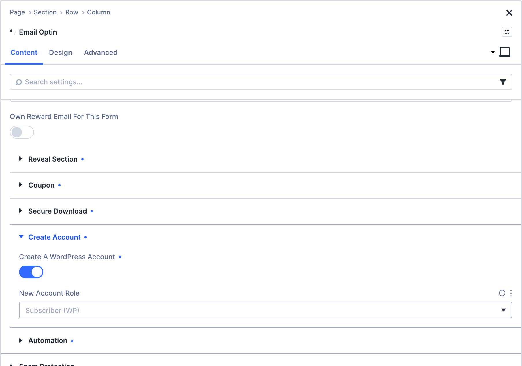522x366 pixels.
Task: Click blue dot beside Automation
Action: [72, 341]
